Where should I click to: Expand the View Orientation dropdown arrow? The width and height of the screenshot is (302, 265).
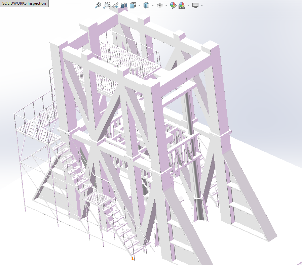tap(139, 5)
